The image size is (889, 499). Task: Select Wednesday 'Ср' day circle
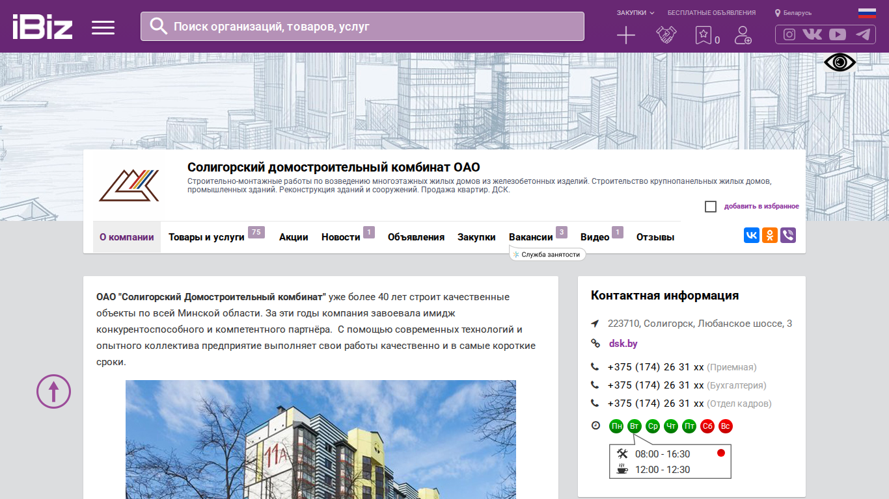pos(653,426)
